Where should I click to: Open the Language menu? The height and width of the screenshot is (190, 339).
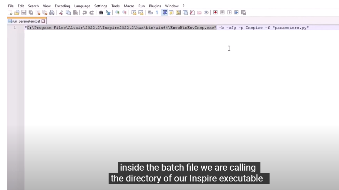82,6
